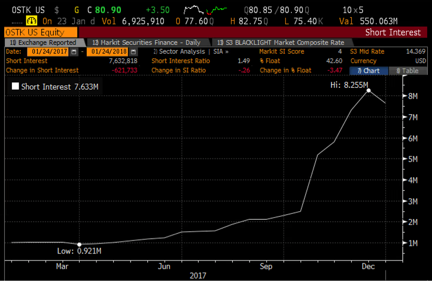Select the Low: 0.921M data point marker

coord(79,245)
